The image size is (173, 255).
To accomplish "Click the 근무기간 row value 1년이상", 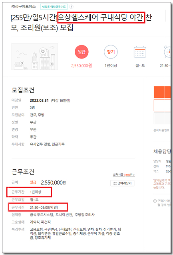I will (x=36, y=192).
